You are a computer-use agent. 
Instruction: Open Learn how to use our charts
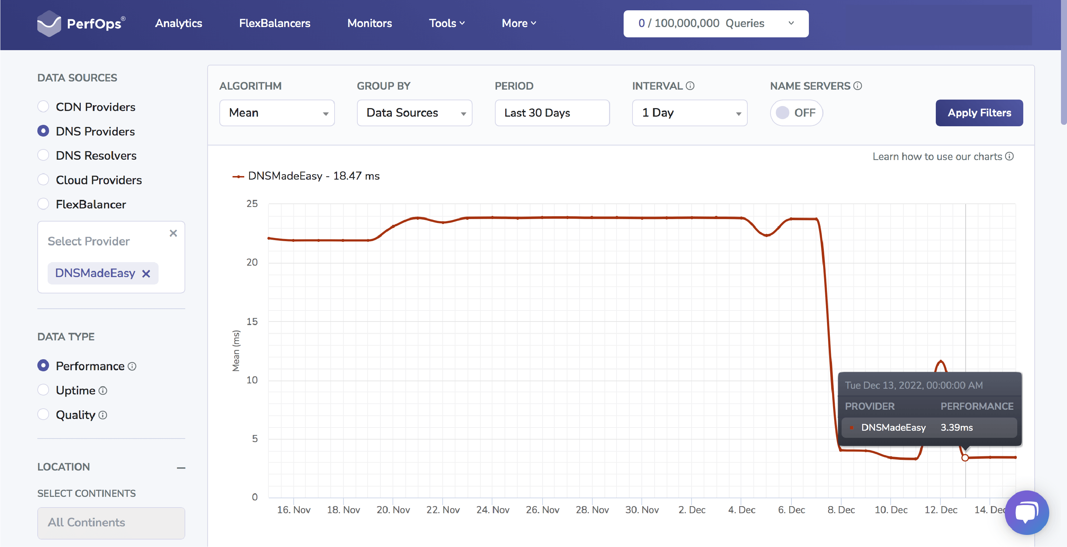tap(937, 156)
